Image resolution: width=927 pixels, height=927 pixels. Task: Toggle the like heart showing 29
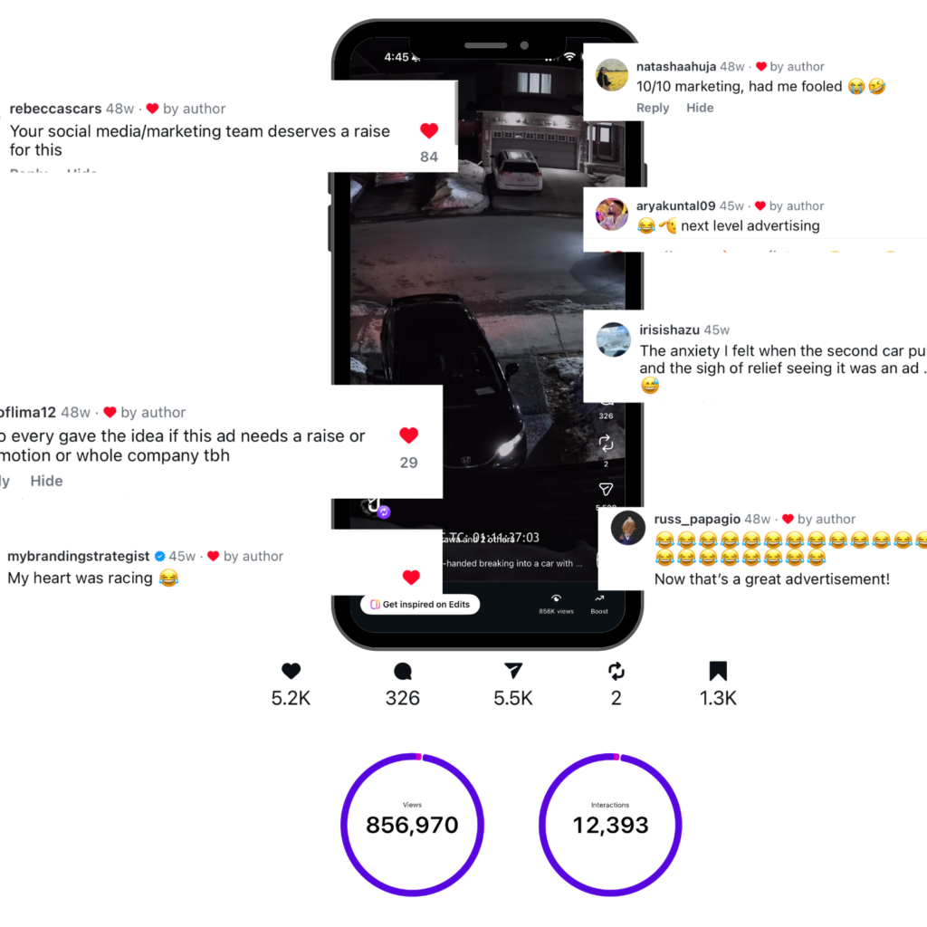click(x=408, y=435)
